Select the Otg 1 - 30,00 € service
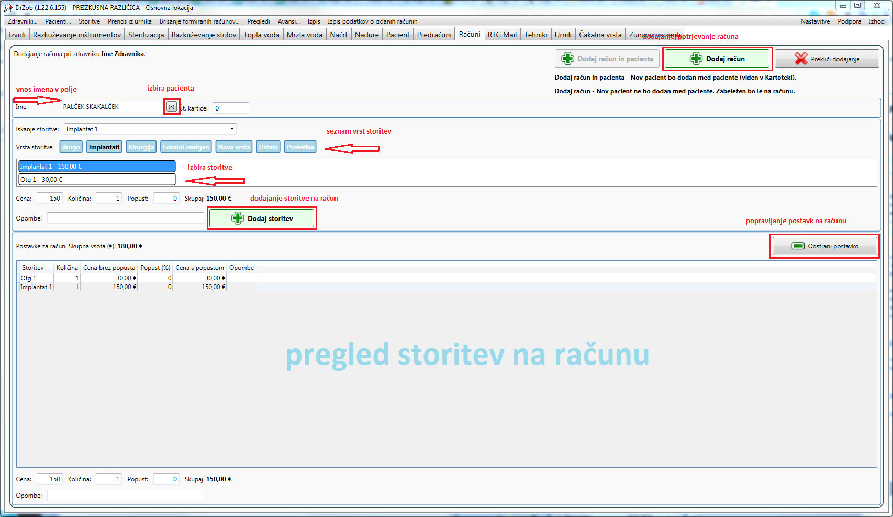 (x=97, y=180)
